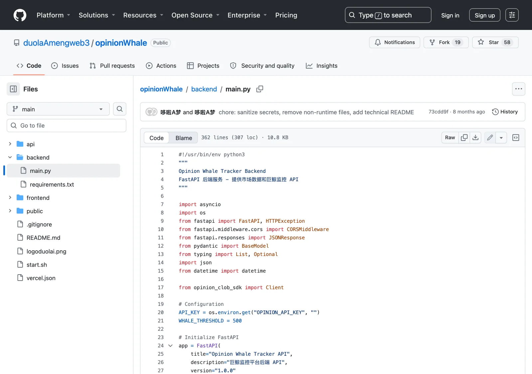Open the backend folder
Viewport: 532px width, 374px height.
(x=38, y=157)
